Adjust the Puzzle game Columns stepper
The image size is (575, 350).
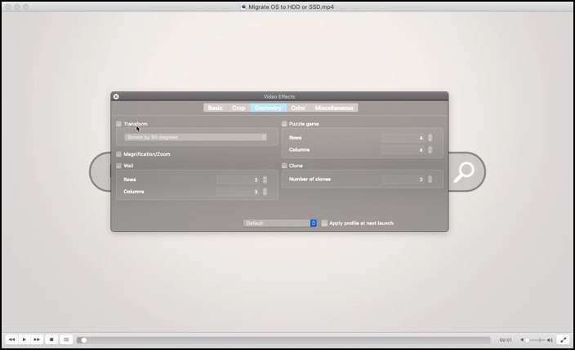click(430, 150)
